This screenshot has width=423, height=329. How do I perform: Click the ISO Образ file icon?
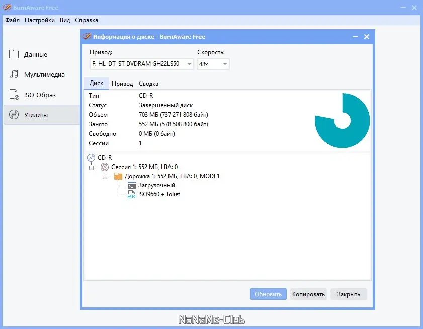14,95
